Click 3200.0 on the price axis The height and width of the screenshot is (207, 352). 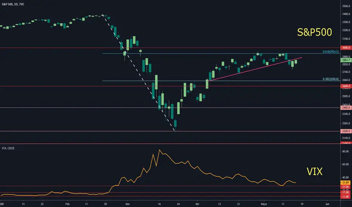pyautogui.click(x=346, y=30)
